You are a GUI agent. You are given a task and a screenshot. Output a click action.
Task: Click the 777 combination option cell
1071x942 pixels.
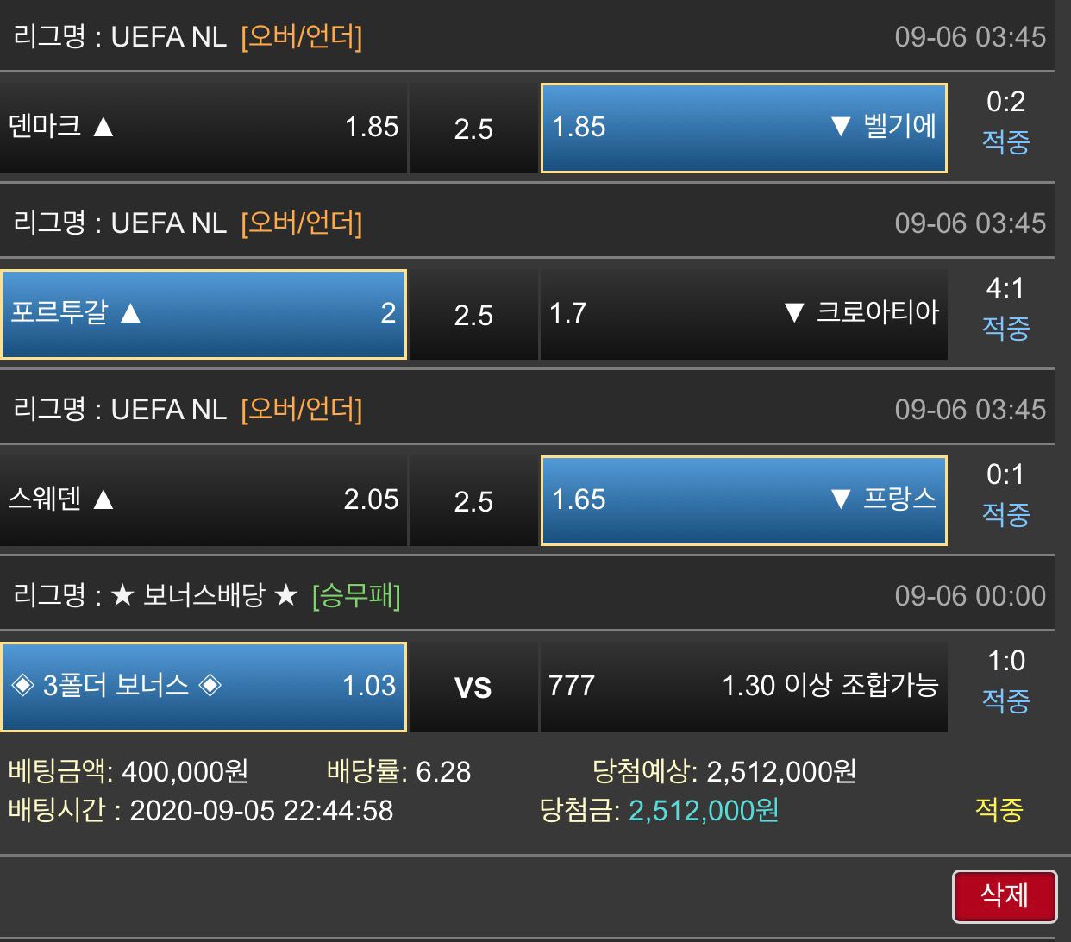pyautogui.click(x=743, y=687)
